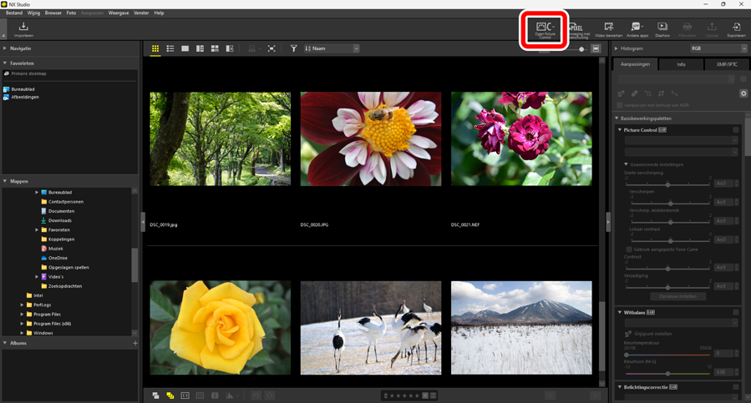Open the Weergave menu
Image resolution: width=751 pixels, height=403 pixels.
click(119, 13)
